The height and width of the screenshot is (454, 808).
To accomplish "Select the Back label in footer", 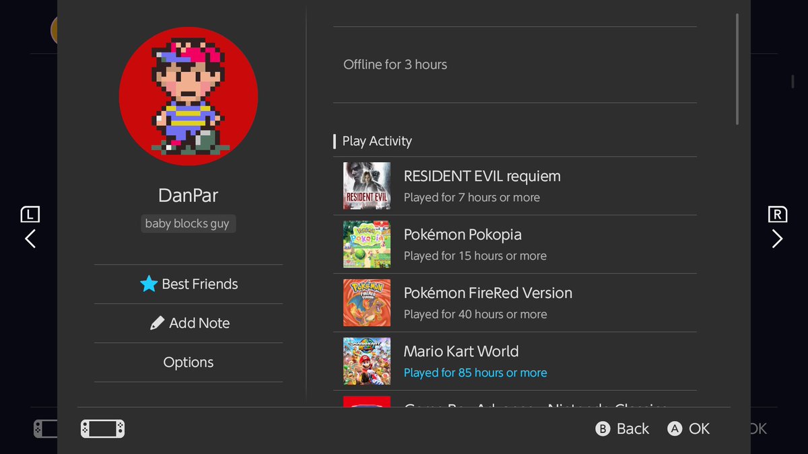I will click(633, 428).
